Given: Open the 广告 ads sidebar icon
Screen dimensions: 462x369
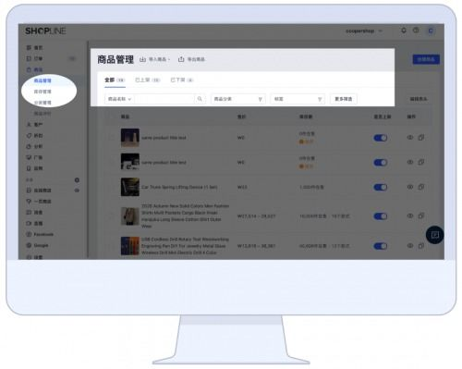Looking at the screenshot, I should pyautogui.click(x=29, y=157).
